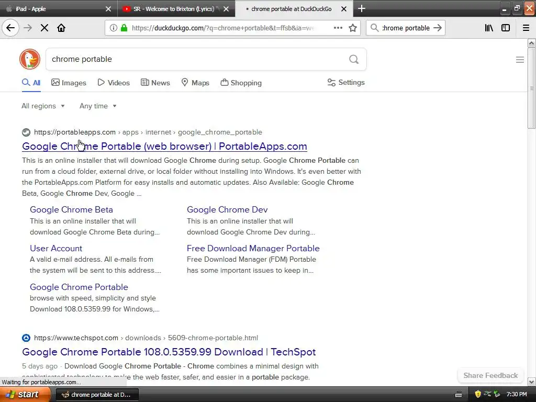This screenshot has width=536, height=402.
Task: Click the DuckDuckGo duck logo
Action: 30,59
